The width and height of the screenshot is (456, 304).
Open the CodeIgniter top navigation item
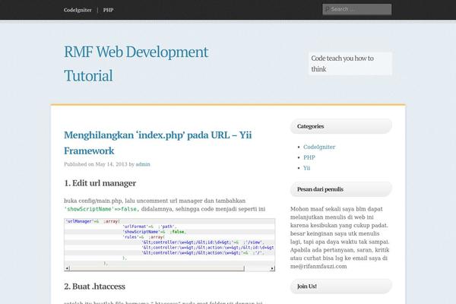pyautogui.click(x=78, y=10)
